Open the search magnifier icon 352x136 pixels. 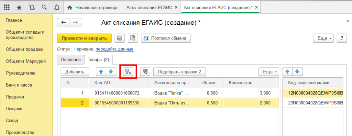tap(44, 8)
